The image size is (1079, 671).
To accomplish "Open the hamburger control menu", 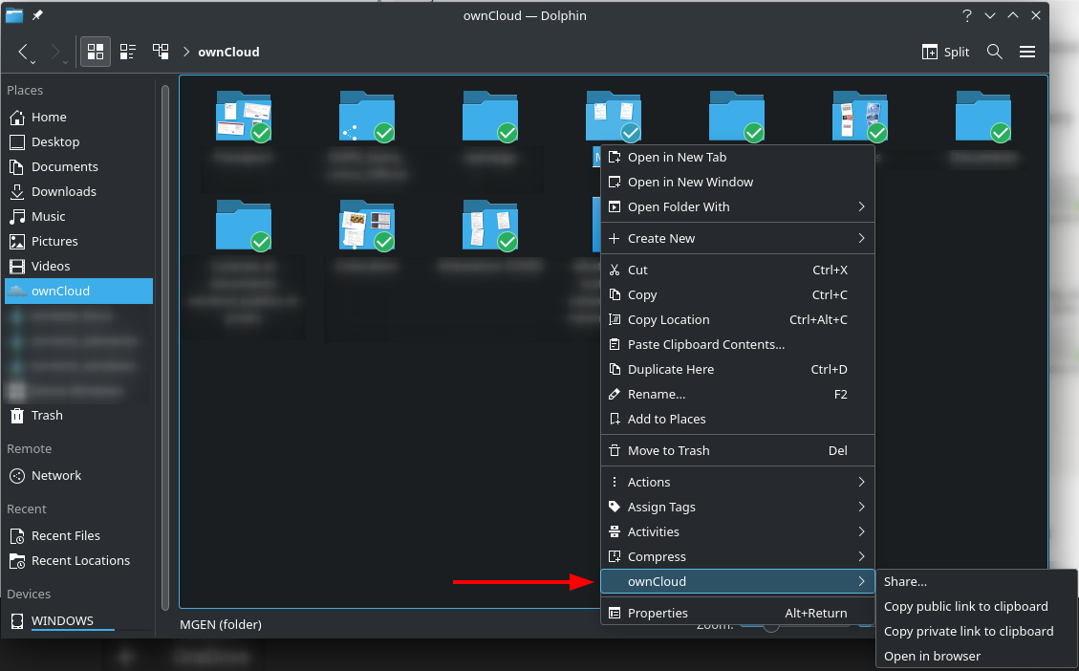I will tap(1027, 52).
